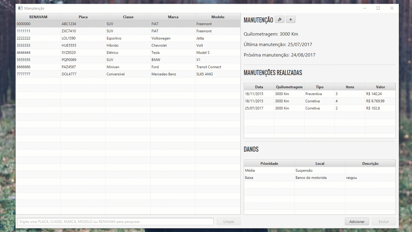Sort by Placa column header

click(83, 17)
